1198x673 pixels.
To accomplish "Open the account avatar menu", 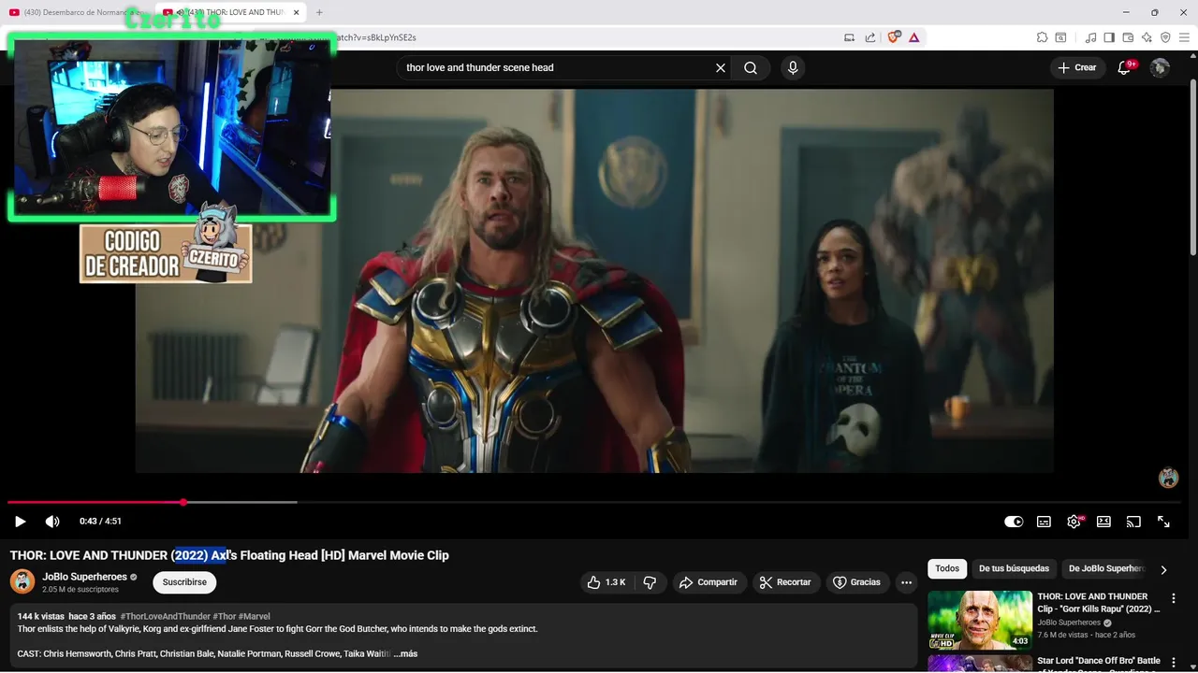I will point(1160,67).
